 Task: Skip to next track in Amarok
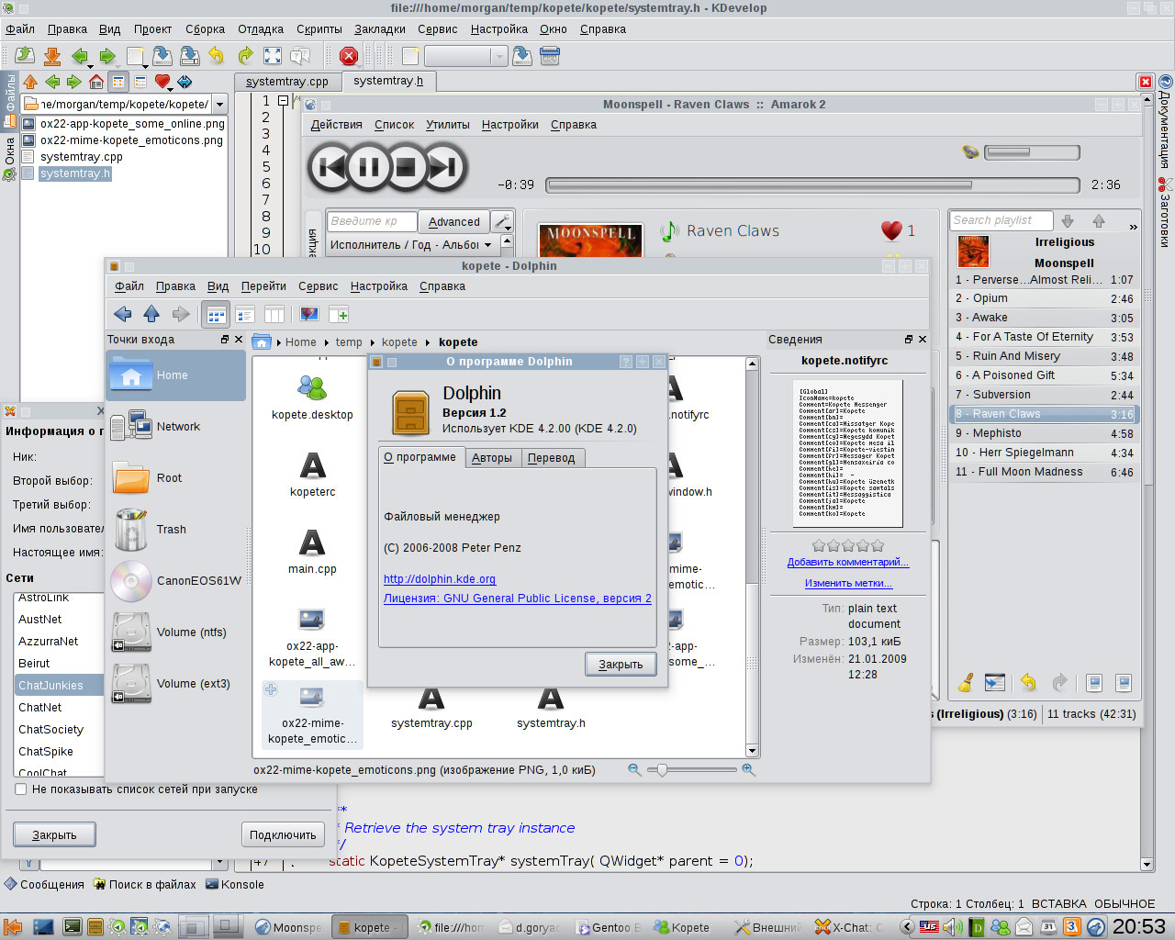pyautogui.click(x=443, y=167)
